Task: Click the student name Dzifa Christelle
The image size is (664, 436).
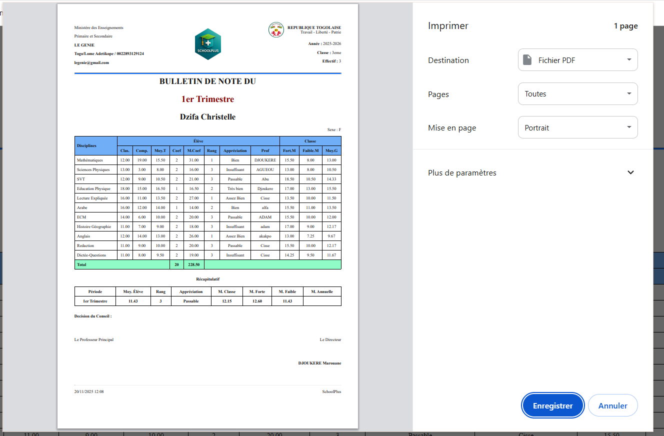Action: (x=208, y=116)
